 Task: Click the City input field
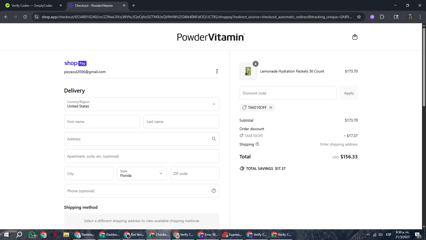point(89,173)
